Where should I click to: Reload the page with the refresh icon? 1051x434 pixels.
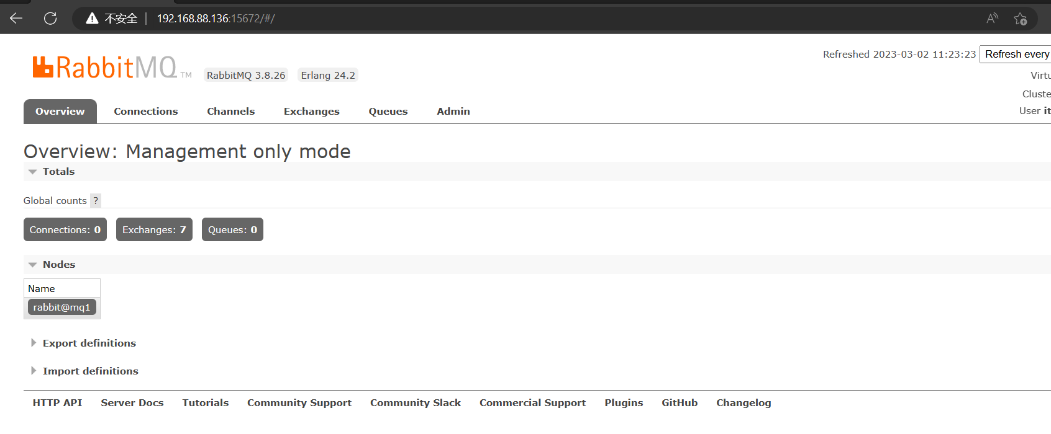[50, 18]
